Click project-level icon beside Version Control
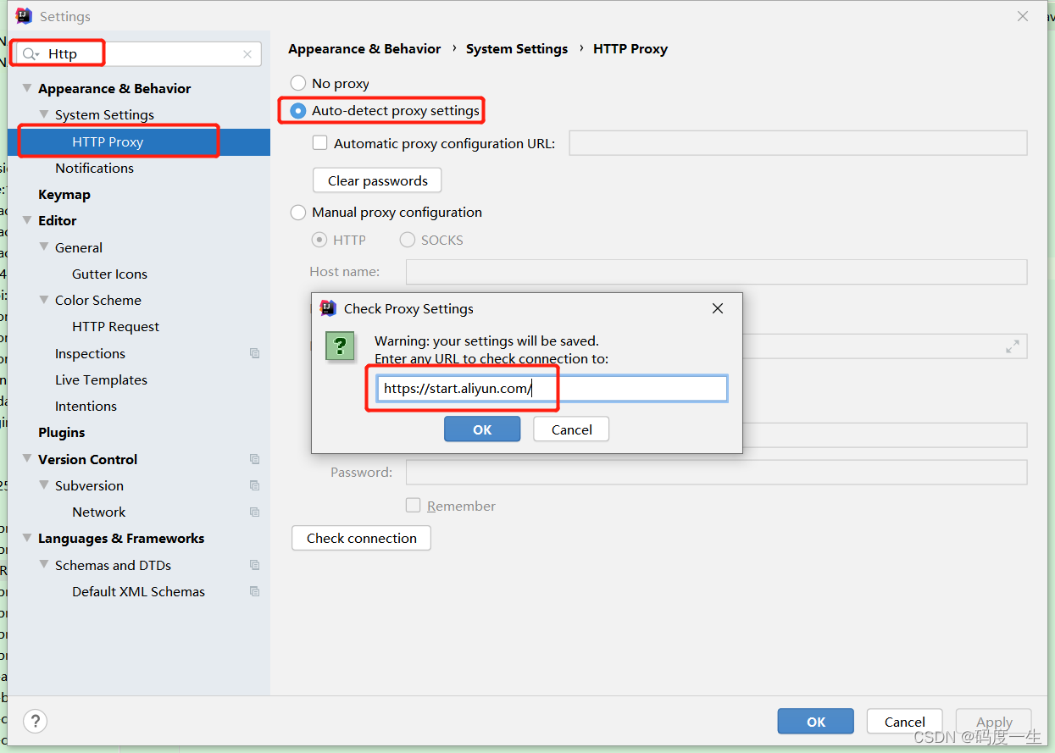The image size is (1055, 753). (254, 459)
